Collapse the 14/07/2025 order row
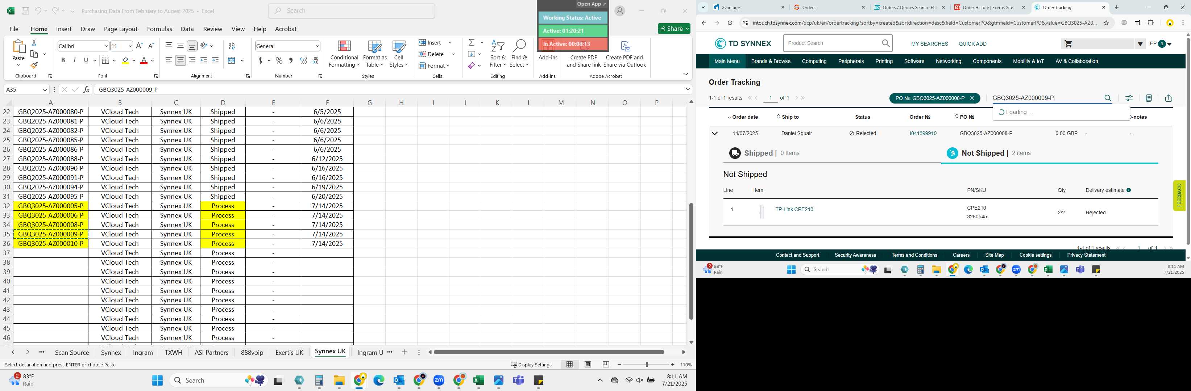This screenshot has height=391, width=1191. coord(714,134)
